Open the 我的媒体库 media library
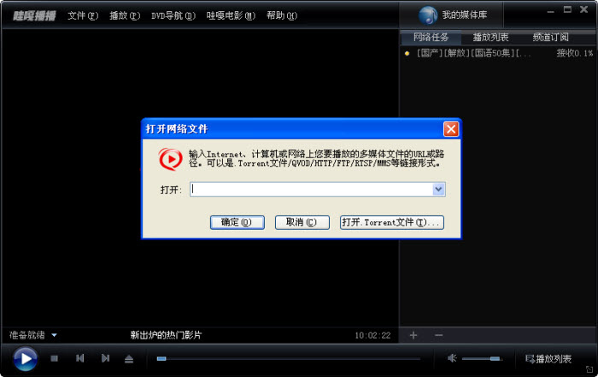The image size is (598, 377). [453, 15]
